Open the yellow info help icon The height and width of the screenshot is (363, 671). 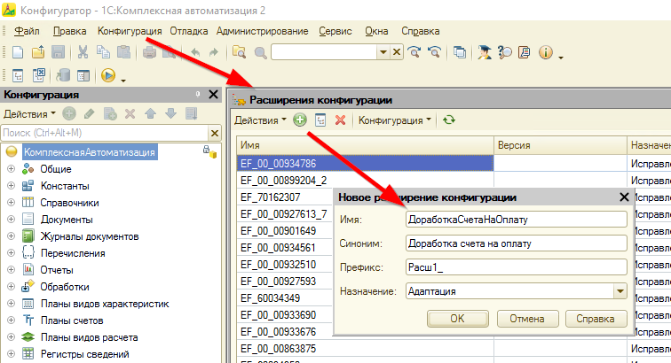coord(546,52)
